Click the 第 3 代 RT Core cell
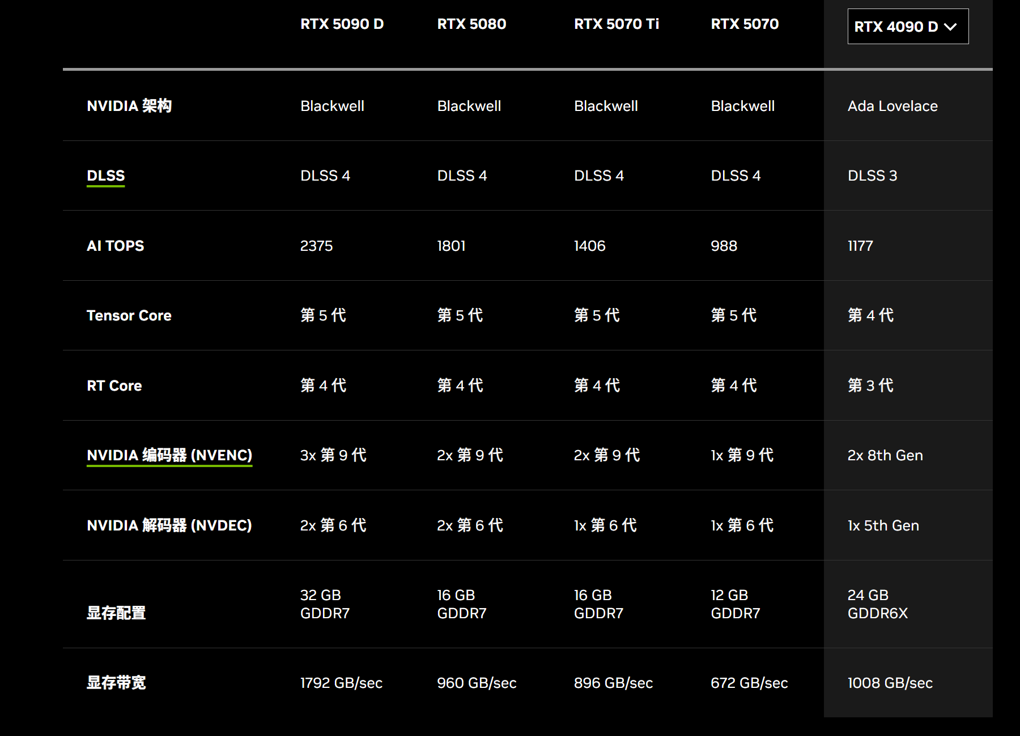Screen dimensions: 1020x736 [x=871, y=386]
